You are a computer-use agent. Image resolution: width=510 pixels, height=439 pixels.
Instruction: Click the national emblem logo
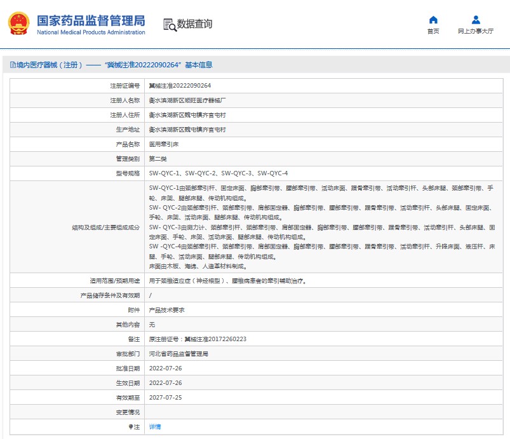pos(18,24)
